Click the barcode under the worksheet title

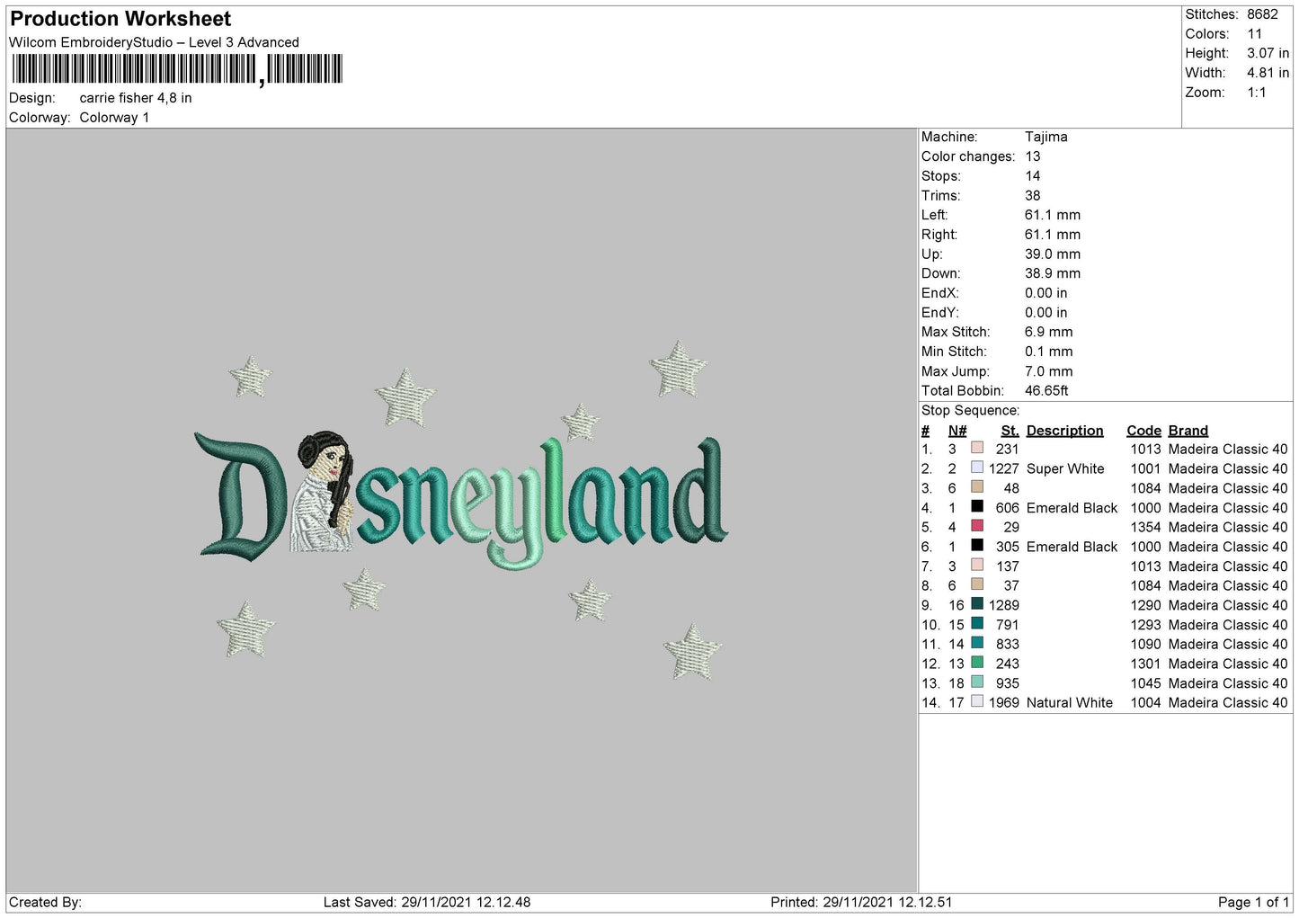coord(177,69)
